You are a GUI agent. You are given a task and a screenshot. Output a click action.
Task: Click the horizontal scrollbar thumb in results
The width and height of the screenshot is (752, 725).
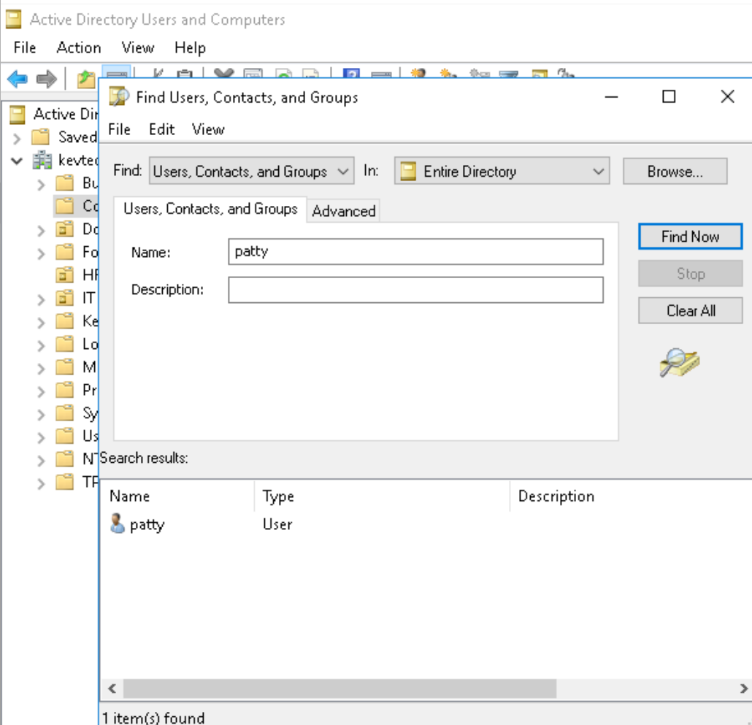tap(339, 688)
